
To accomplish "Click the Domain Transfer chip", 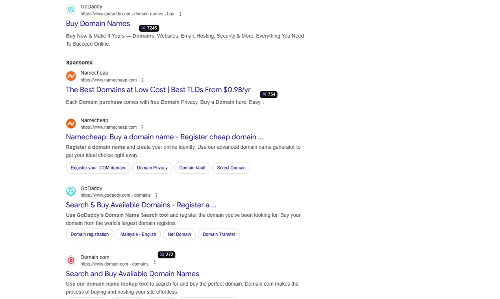I will (x=219, y=234).
